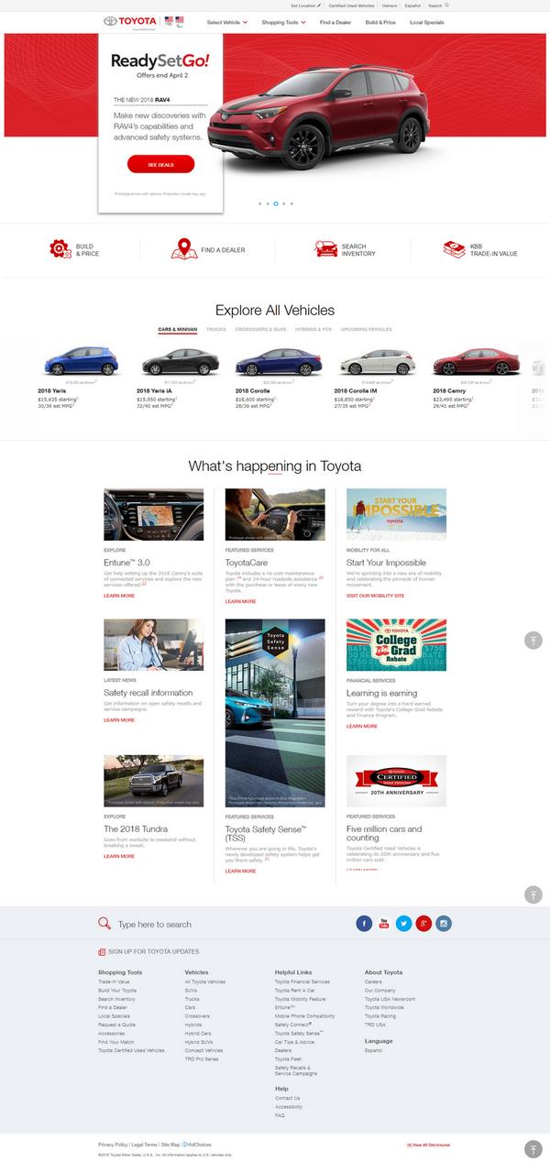Select the Trucks tab
This screenshot has width=550, height=1173.
[x=216, y=329]
